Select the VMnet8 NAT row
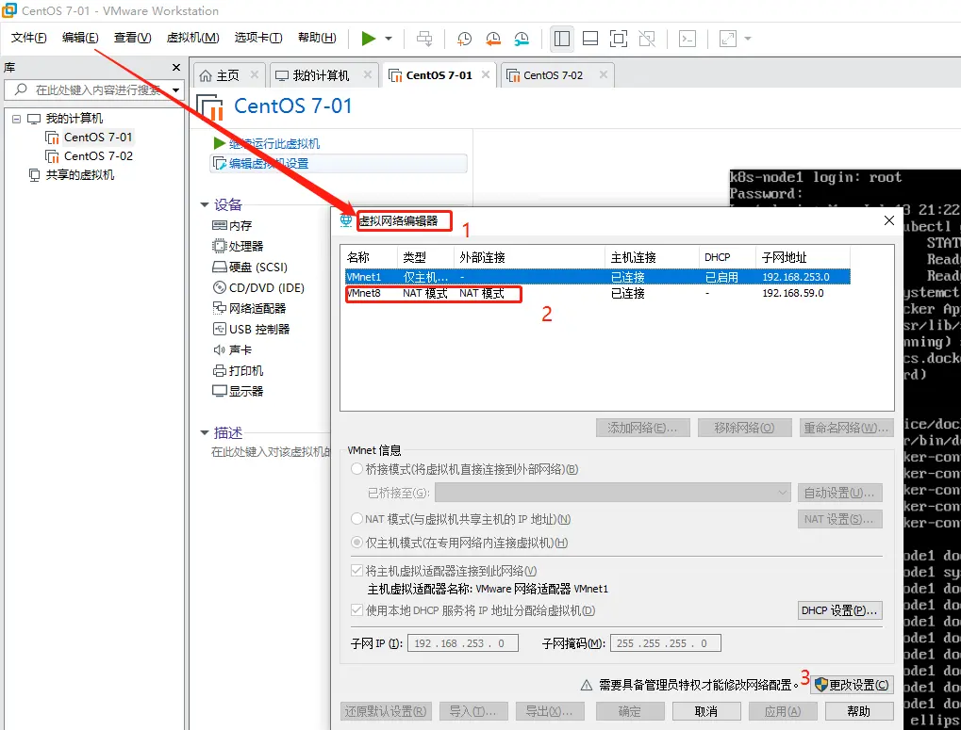Image resolution: width=961 pixels, height=730 pixels. (598, 294)
